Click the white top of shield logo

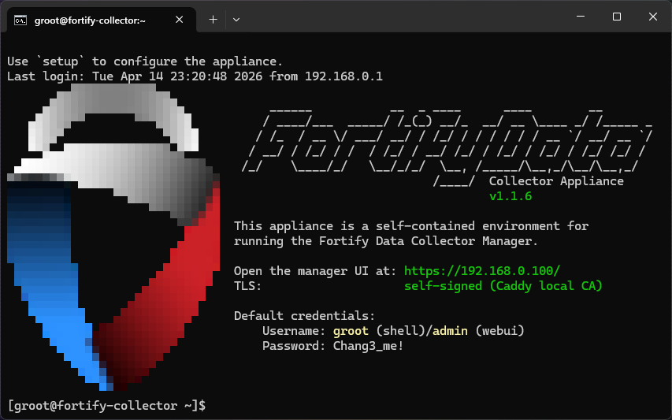pos(110,118)
